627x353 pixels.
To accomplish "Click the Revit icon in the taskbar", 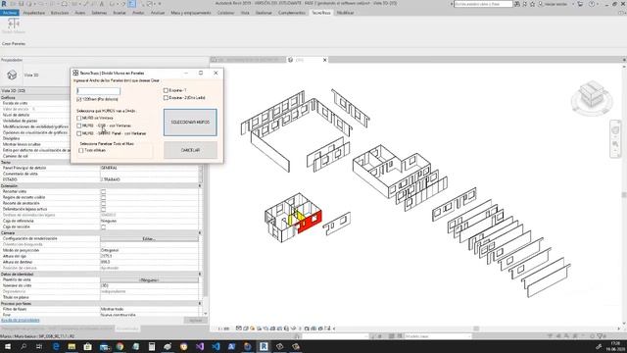I will click(x=264, y=346).
